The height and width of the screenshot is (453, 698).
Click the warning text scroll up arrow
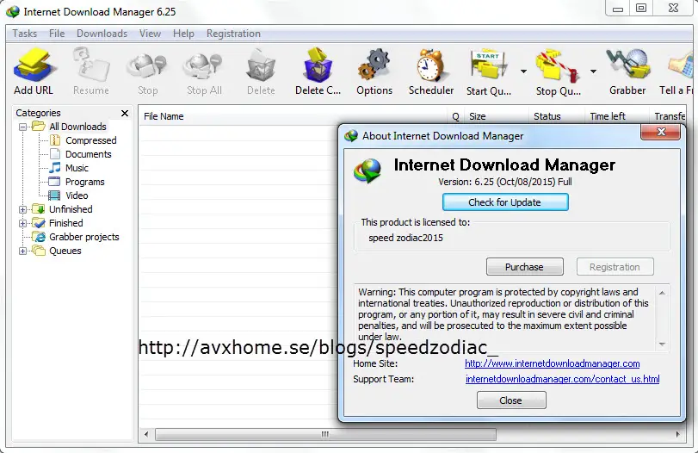(x=662, y=293)
